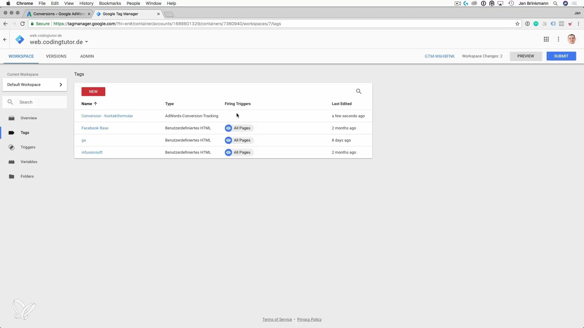The width and height of the screenshot is (584, 328).
Task: Open the Terms of Service link
Action: click(277, 319)
